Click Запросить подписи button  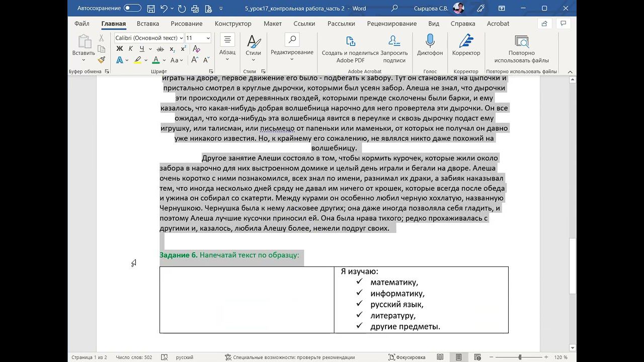click(x=394, y=49)
